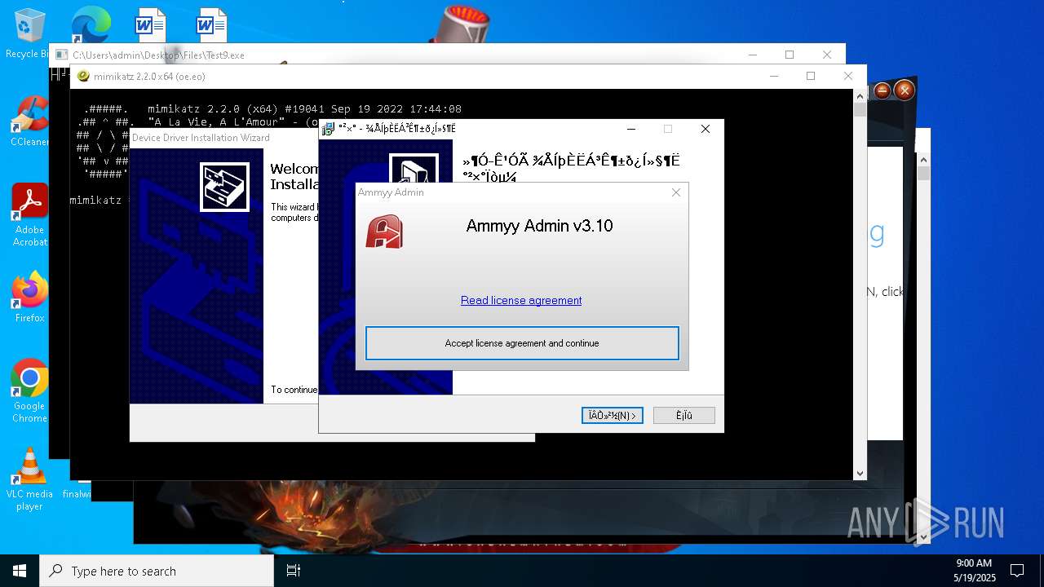Open the first Word document on desktop
The height and width of the screenshot is (587, 1044).
click(x=150, y=24)
